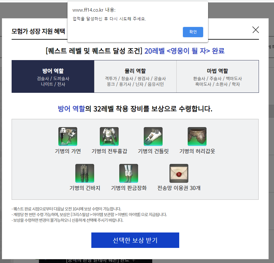Screen dimensions: 274x263
Task: Select the 방어 역할 role tab
Action: tap(53, 76)
